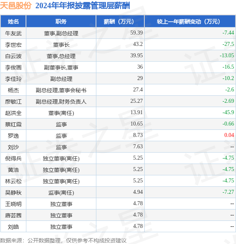Select the name 黄浩
236x244 pixels.
(13, 170)
